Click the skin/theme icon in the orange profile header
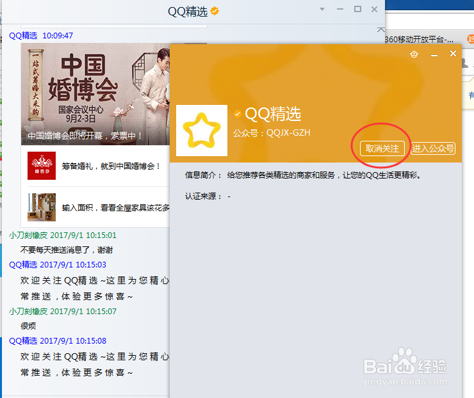474x398 pixels. click(x=414, y=54)
